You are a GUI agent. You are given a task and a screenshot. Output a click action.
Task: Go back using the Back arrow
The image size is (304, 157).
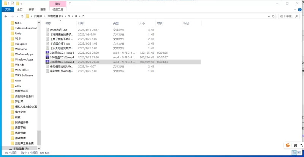pos(6,16)
